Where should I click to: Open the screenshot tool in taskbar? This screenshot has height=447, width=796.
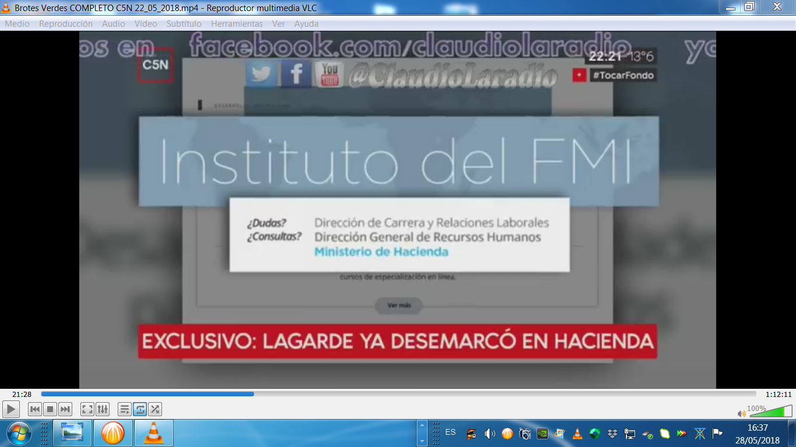[x=73, y=433]
